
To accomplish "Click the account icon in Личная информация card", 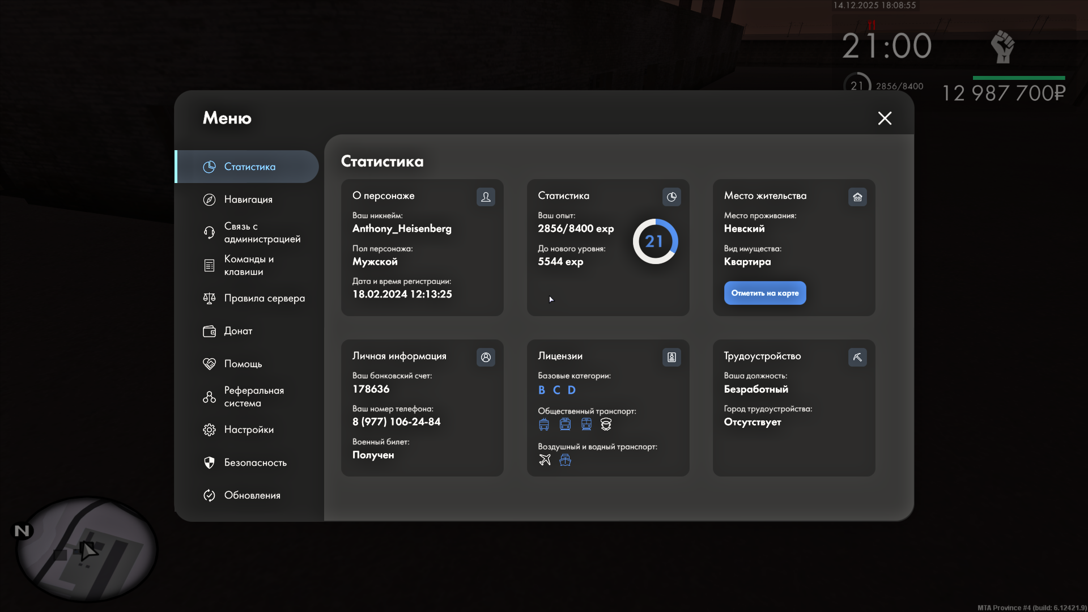I will [x=486, y=357].
